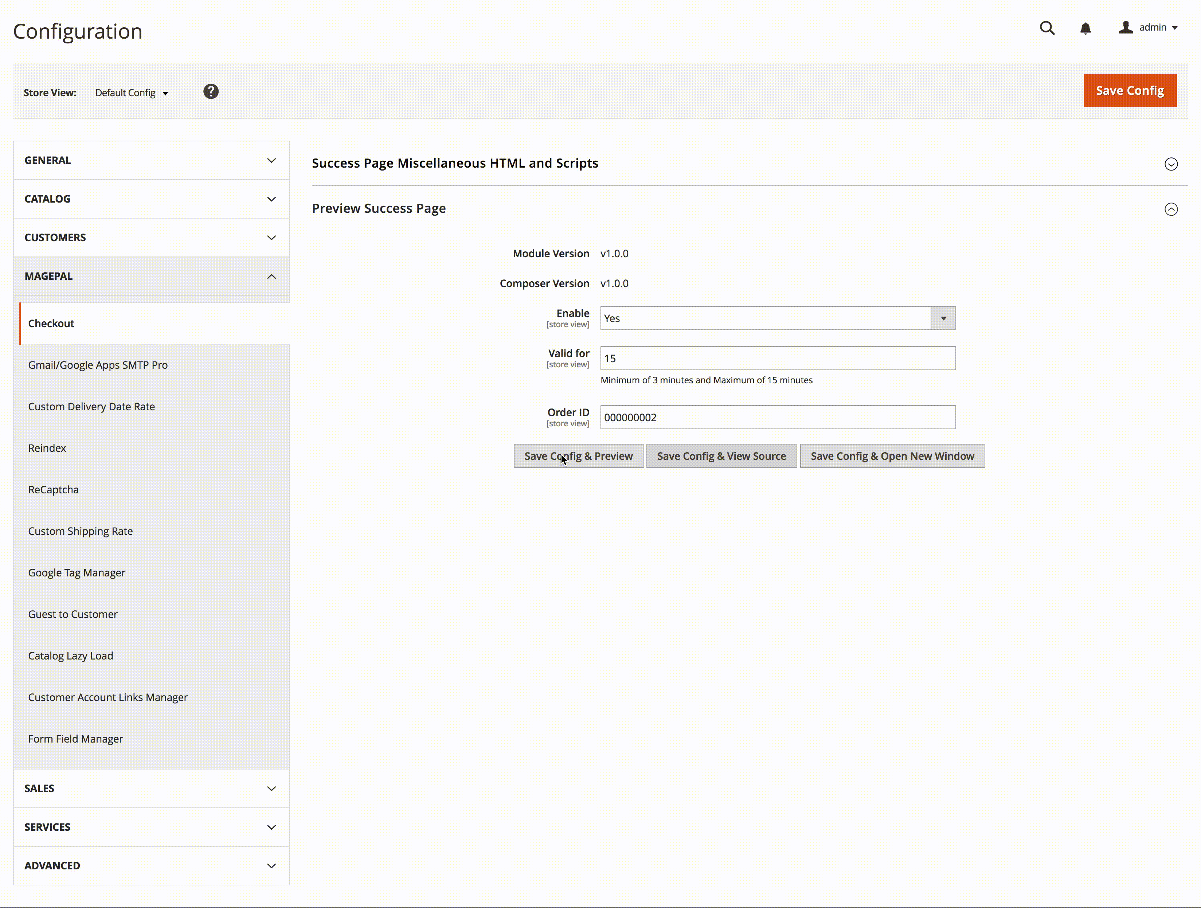
Task: Expand Success Page Miscellaneous HTML section
Action: 1171,164
